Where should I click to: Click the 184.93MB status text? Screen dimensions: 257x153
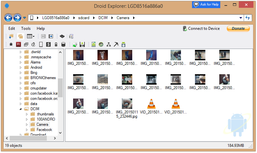pos(236,146)
